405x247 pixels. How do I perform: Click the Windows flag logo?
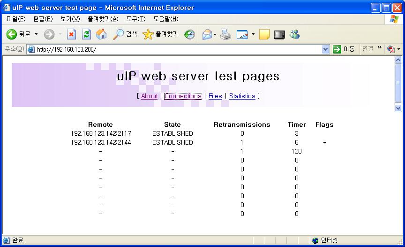click(394, 19)
